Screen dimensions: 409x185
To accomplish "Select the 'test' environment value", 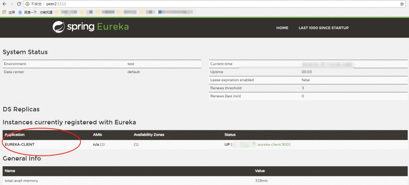I will [131, 64].
